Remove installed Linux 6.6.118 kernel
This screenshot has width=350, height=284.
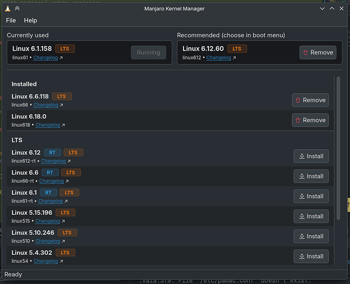310,100
